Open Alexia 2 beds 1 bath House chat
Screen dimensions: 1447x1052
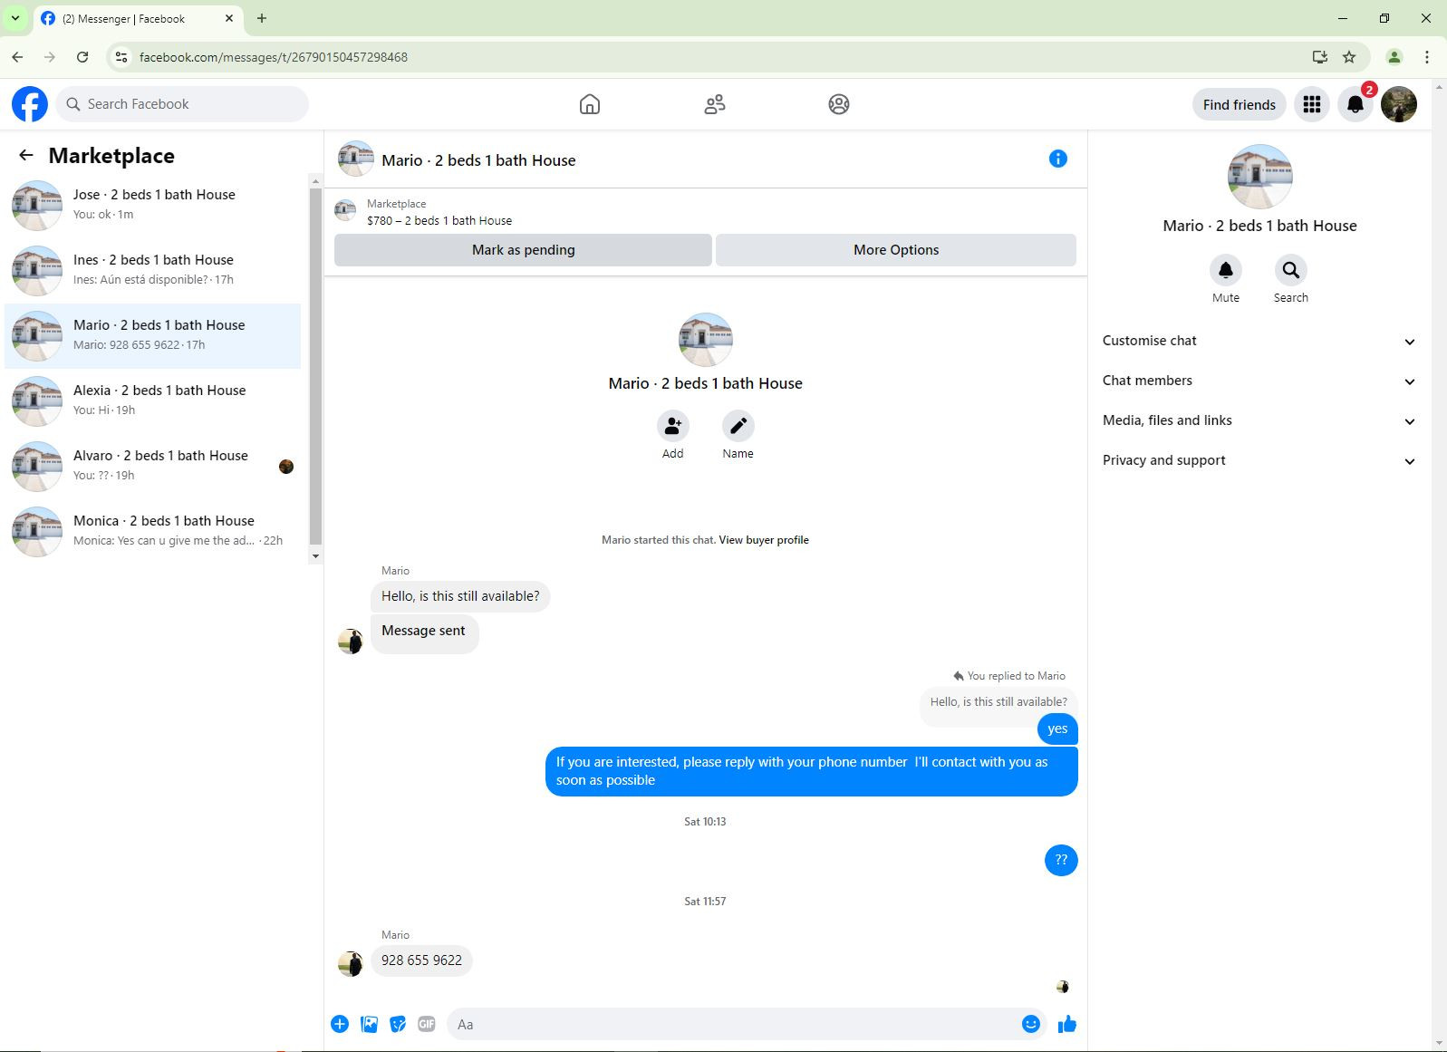pyautogui.click(x=153, y=401)
